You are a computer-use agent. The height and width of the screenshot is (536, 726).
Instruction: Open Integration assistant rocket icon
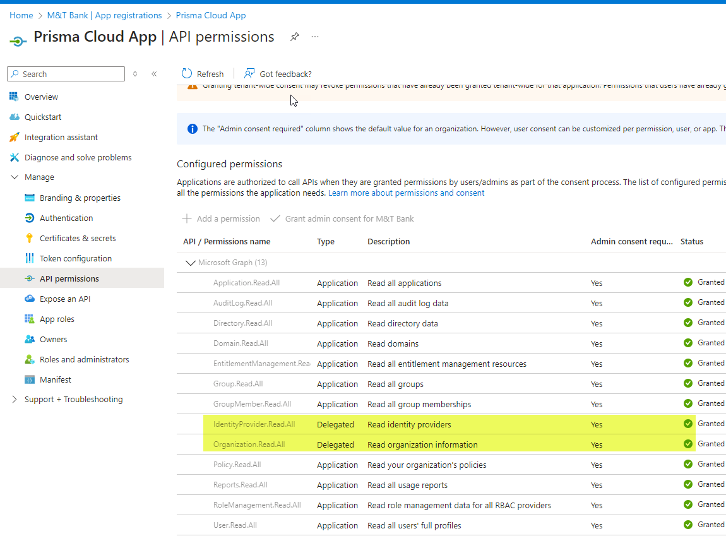(x=15, y=138)
